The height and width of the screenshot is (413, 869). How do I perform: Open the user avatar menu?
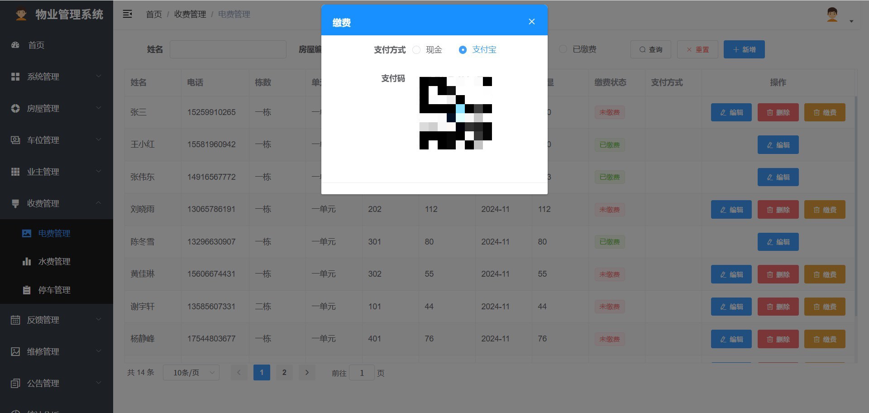point(832,14)
